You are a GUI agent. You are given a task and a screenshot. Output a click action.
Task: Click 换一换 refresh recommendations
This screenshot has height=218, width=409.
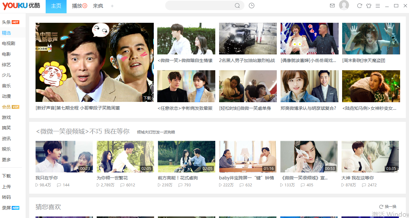click(388, 207)
